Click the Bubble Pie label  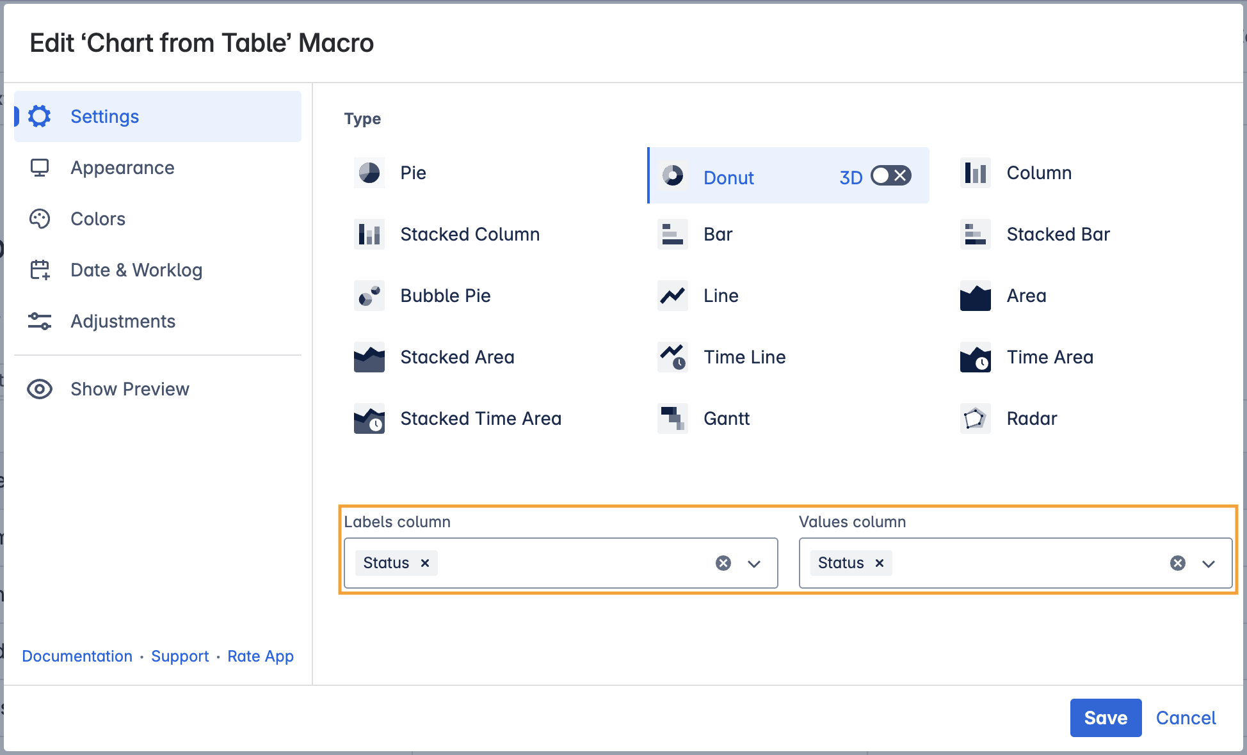point(446,296)
